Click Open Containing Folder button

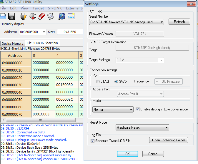(x=169, y=140)
